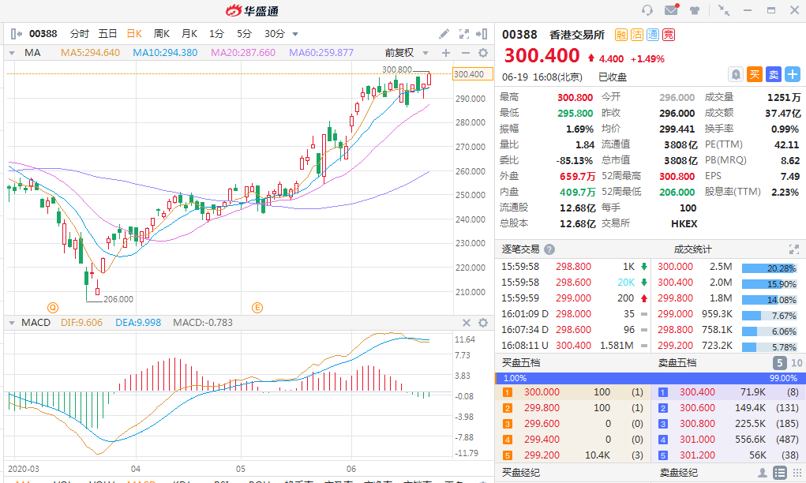Click the 300.400 current price label on chart
Image resolution: width=806 pixels, height=483 pixels.
472,74
